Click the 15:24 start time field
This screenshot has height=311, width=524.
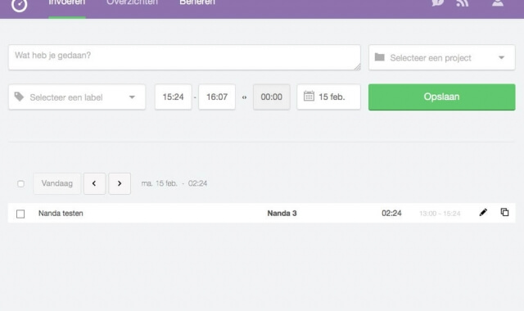[173, 97]
